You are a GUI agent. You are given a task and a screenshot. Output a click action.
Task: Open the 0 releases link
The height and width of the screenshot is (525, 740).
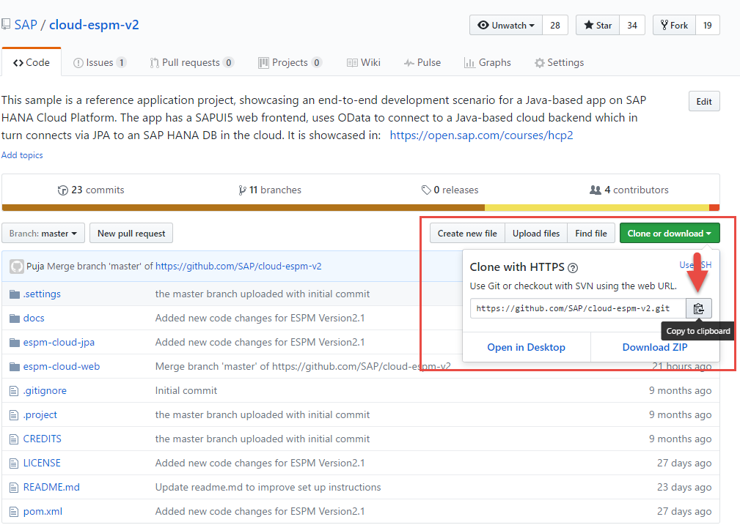coord(450,190)
